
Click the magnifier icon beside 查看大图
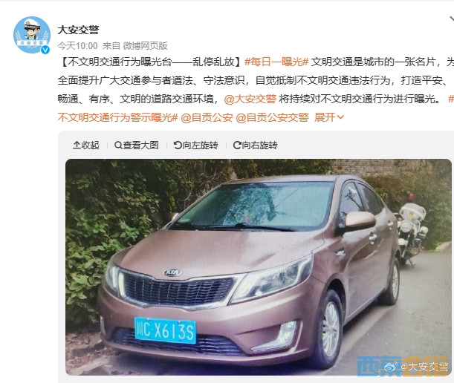[x=118, y=145]
